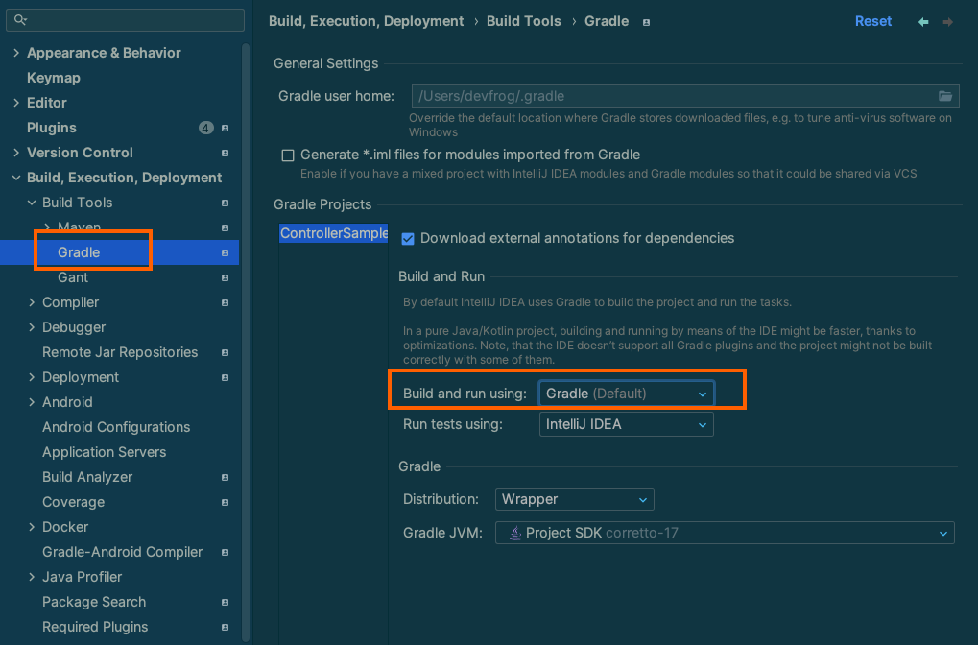Open the Run tests using dropdown
This screenshot has height=645, width=978.
[x=626, y=425]
